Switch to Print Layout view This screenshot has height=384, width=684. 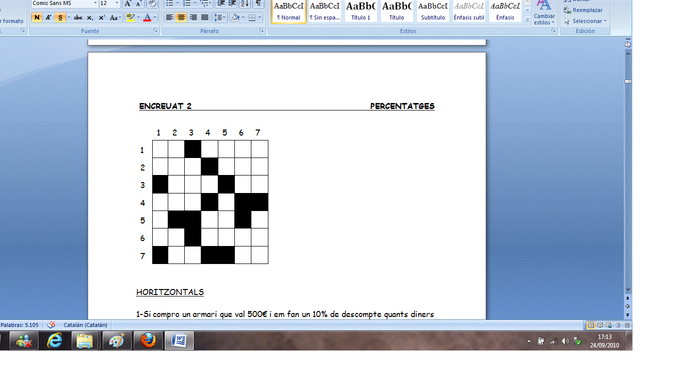coord(591,325)
